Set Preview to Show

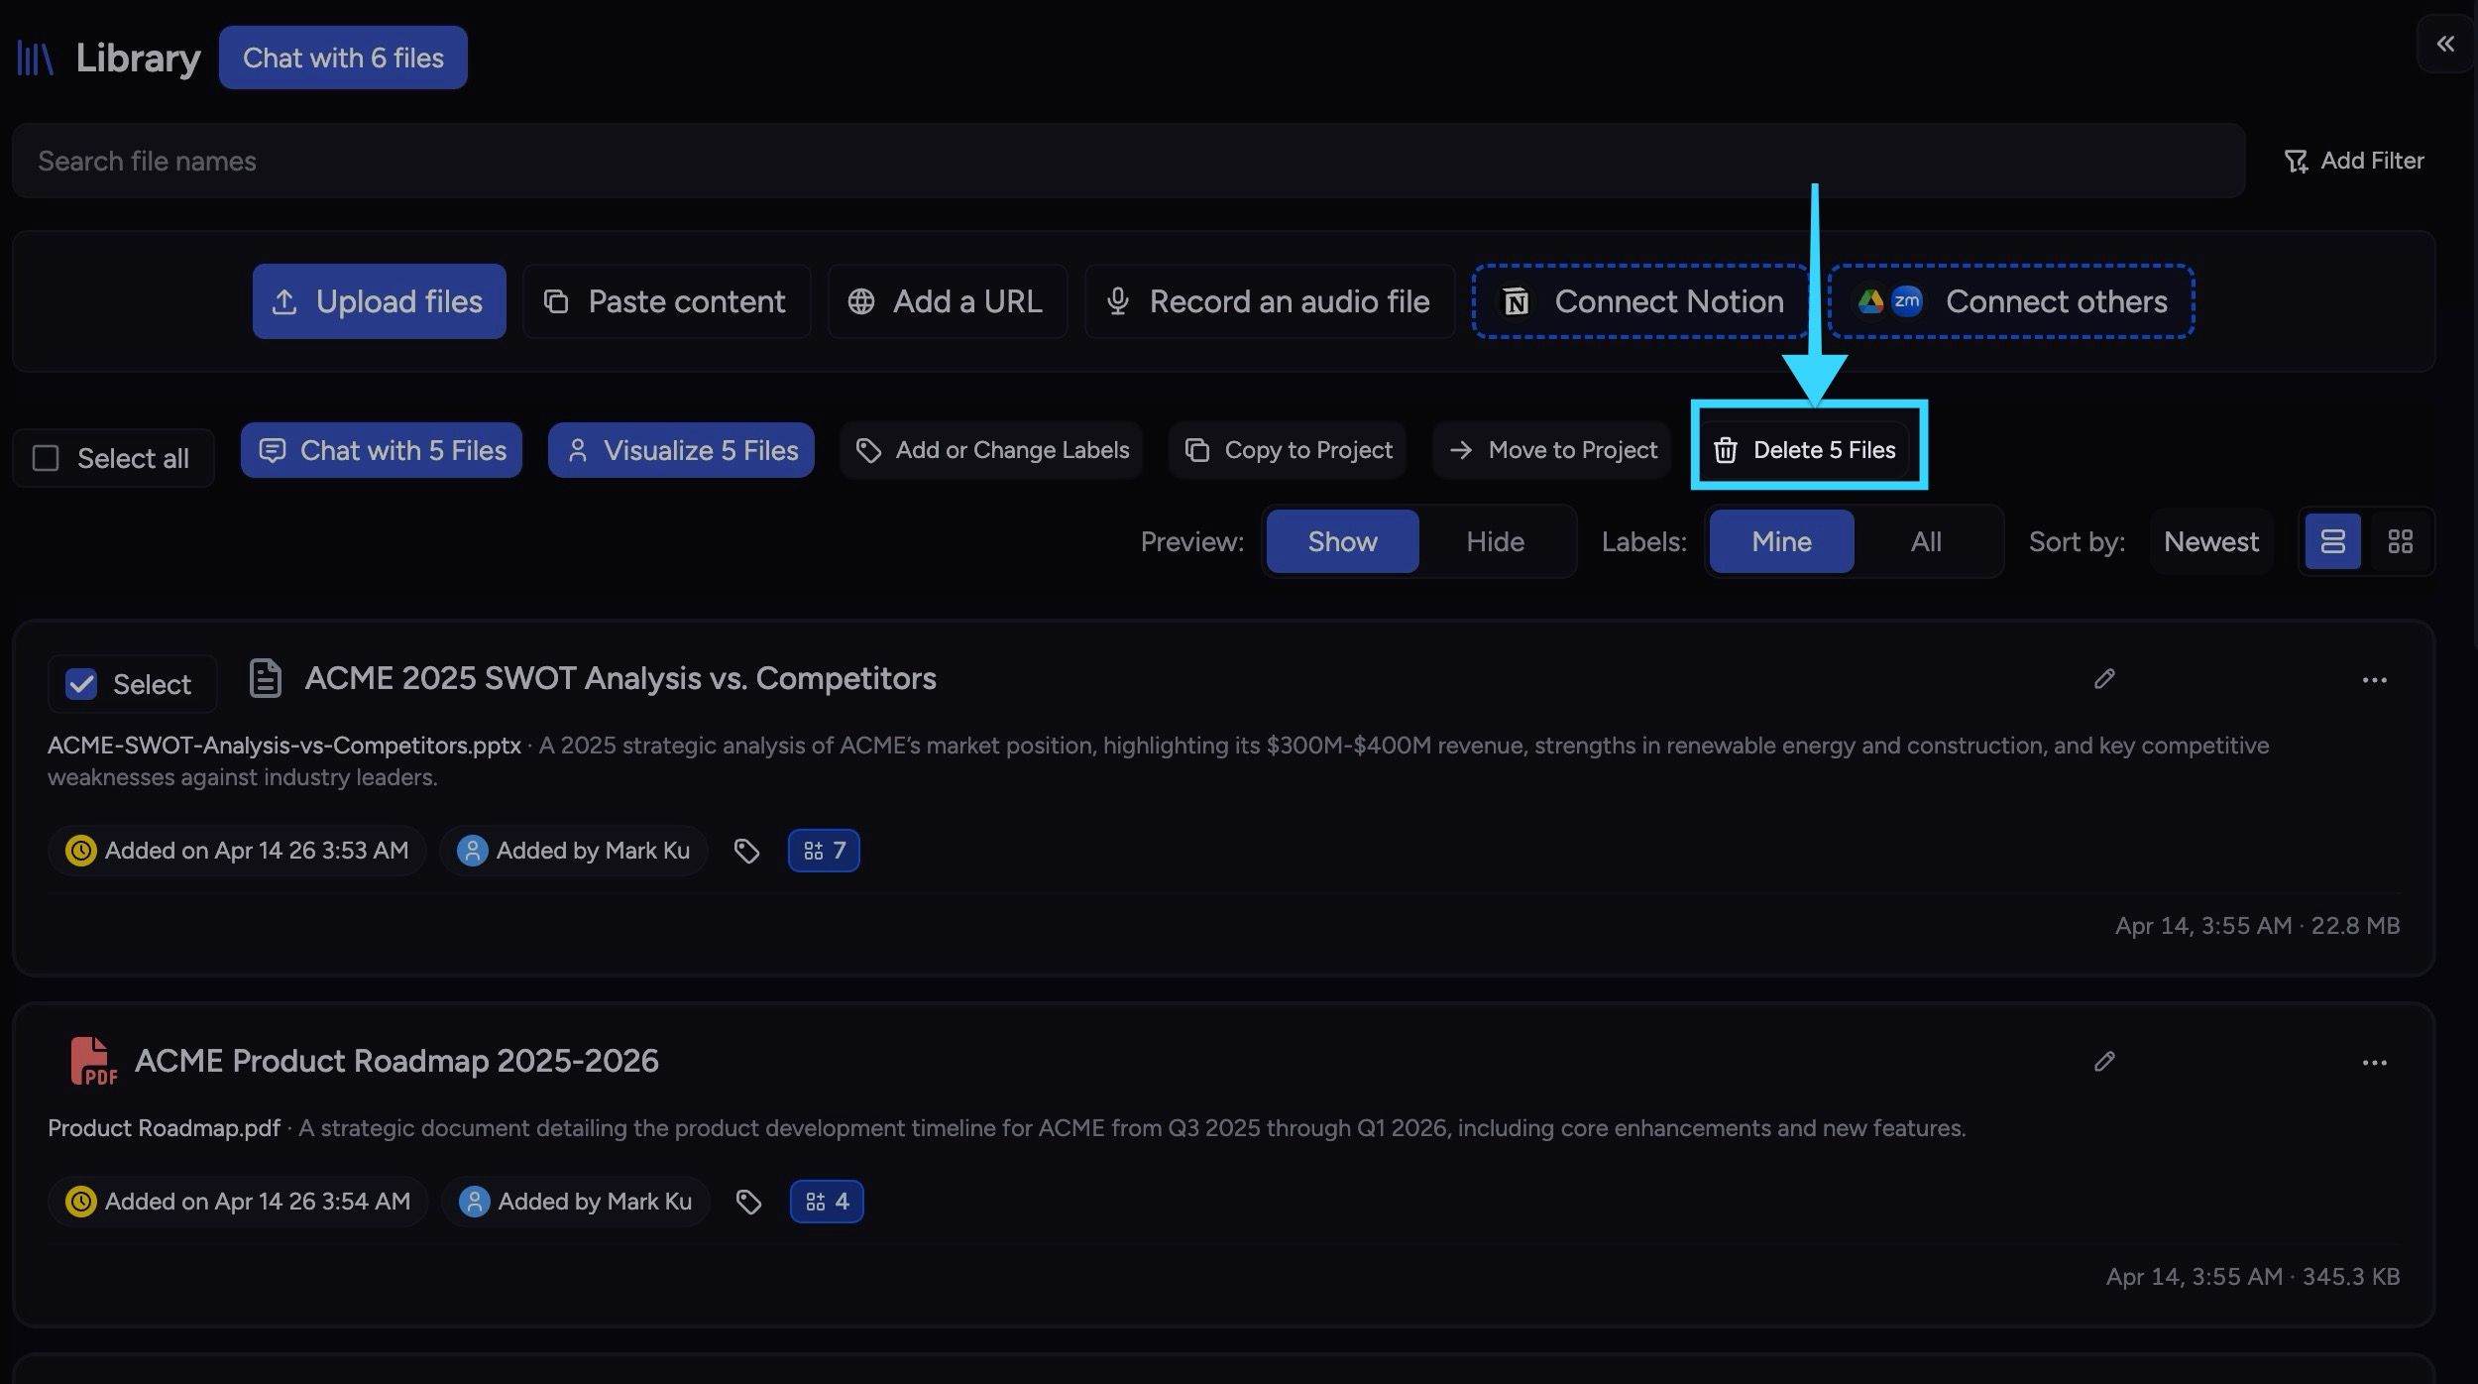tap(1342, 541)
